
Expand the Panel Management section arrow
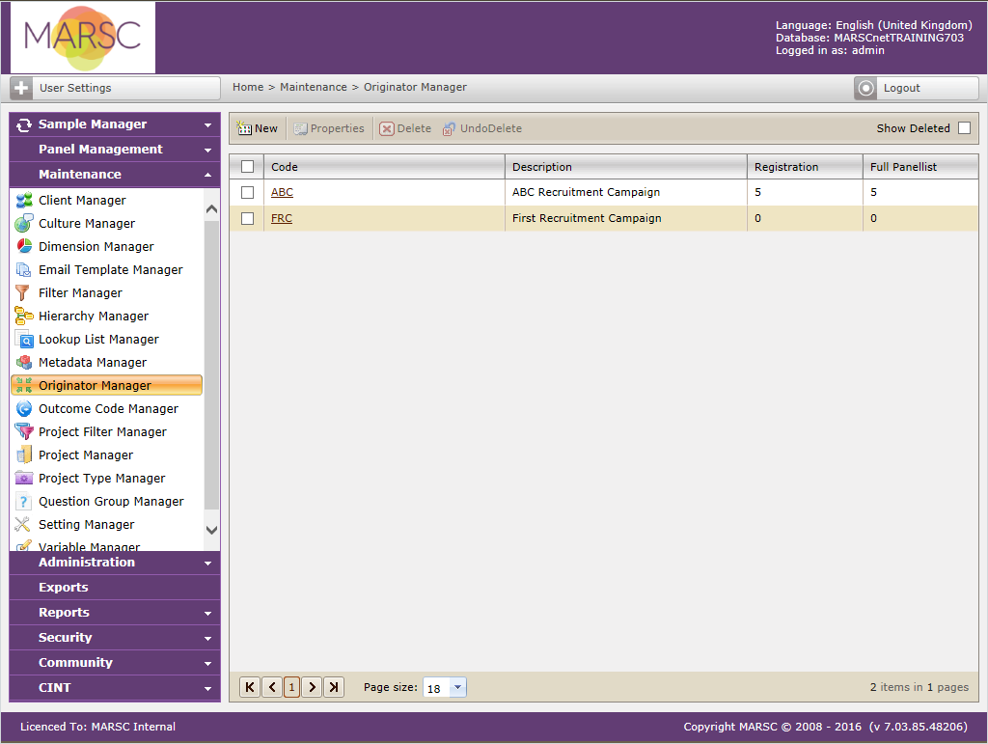point(208,150)
